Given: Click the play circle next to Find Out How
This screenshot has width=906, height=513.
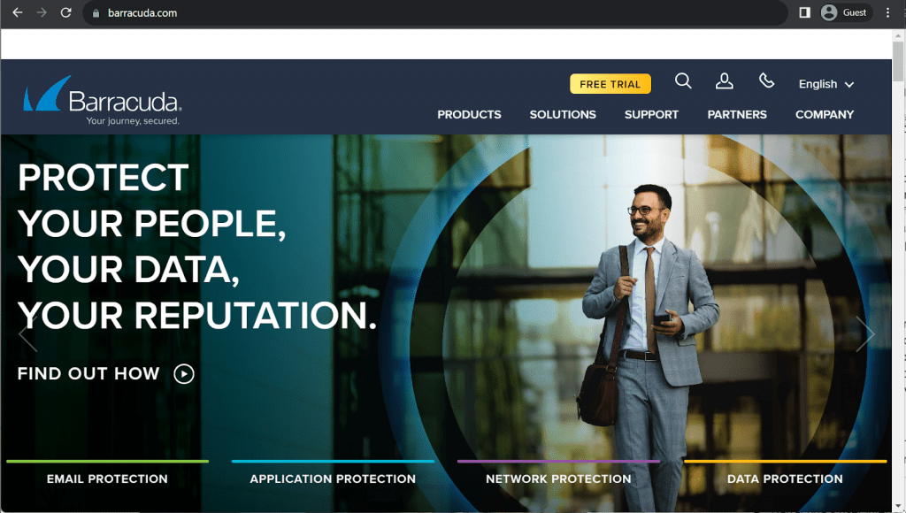Looking at the screenshot, I should click(x=184, y=374).
